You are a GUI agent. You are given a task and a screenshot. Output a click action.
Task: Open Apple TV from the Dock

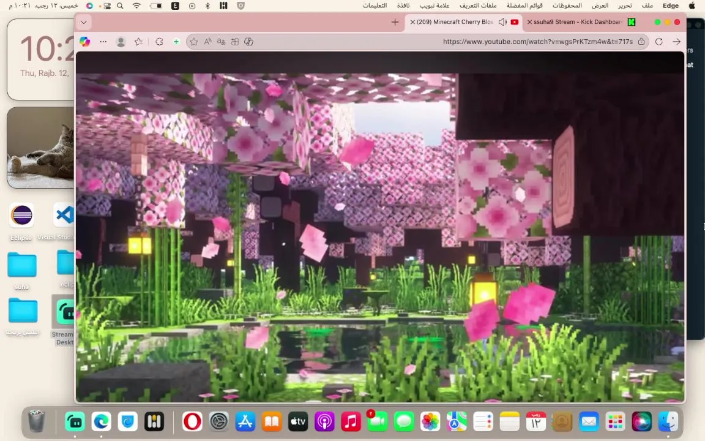[x=298, y=421]
